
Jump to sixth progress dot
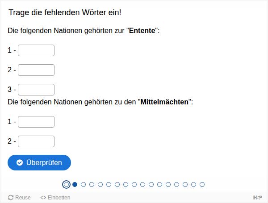(x=109, y=184)
